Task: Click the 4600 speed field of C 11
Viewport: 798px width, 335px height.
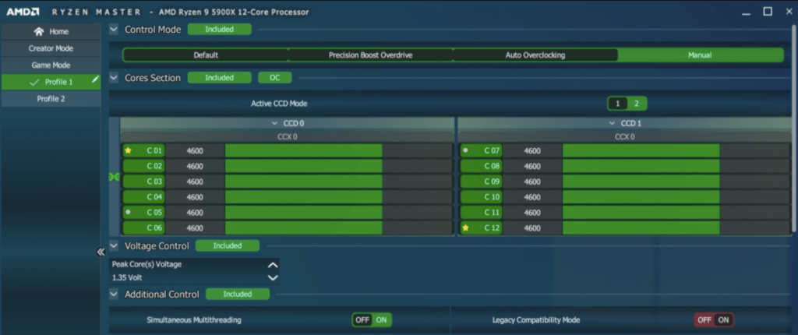Action: tap(532, 213)
